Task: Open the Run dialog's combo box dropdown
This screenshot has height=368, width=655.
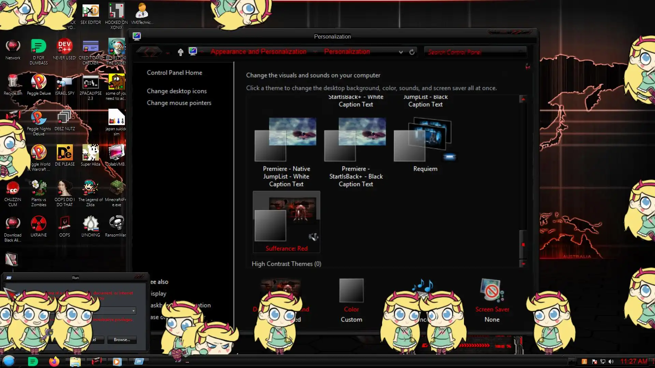Action: pyautogui.click(x=133, y=311)
